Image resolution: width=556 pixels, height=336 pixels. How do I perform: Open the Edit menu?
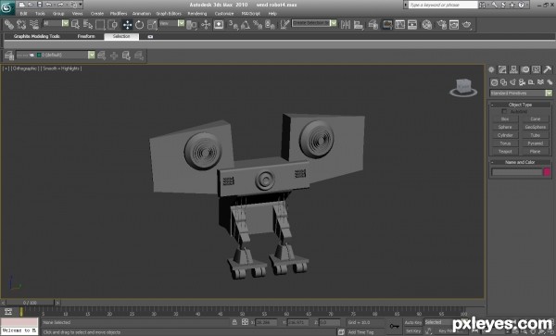click(23, 14)
